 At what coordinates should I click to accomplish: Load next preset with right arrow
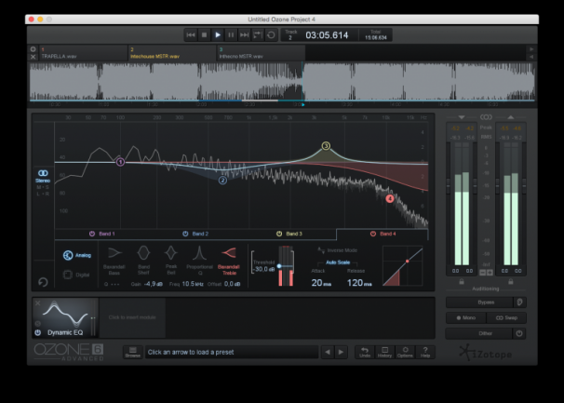point(339,352)
